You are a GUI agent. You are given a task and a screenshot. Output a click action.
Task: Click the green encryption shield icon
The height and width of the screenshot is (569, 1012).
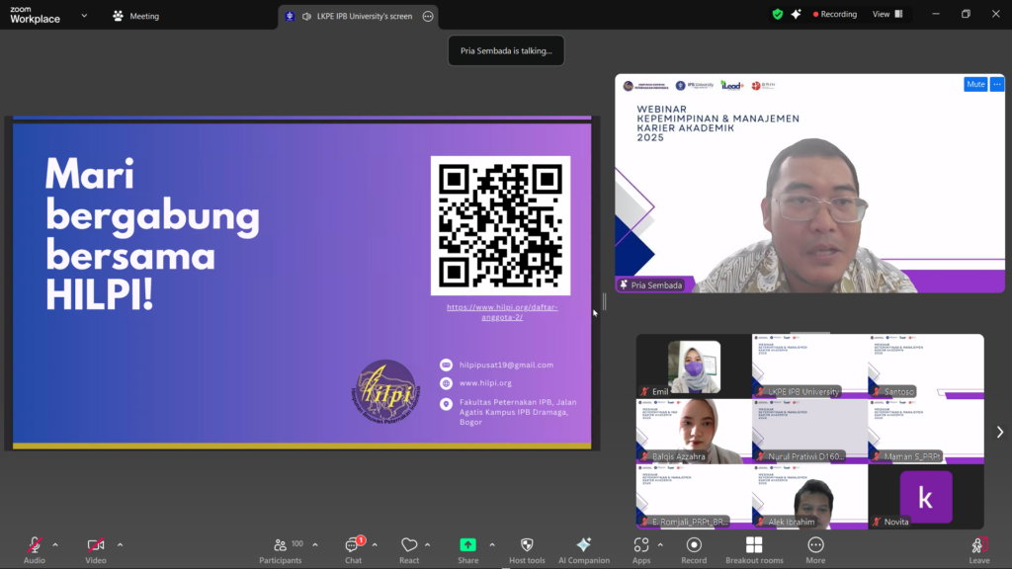778,14
